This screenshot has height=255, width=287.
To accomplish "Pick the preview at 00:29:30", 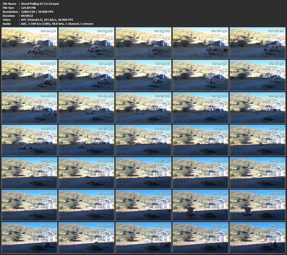I will coord(144,140).
